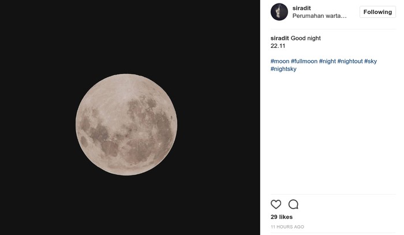Image resolution: width=404 pixels, height=235 pixels.
Task: Open the Perumahan warta location link
Action: tap(320, 16)
